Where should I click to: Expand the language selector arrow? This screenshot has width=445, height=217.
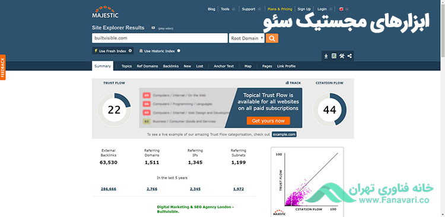(347, 9)
